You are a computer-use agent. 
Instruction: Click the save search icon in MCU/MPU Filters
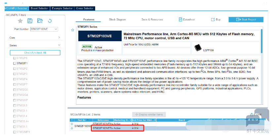tap(30, 21)
